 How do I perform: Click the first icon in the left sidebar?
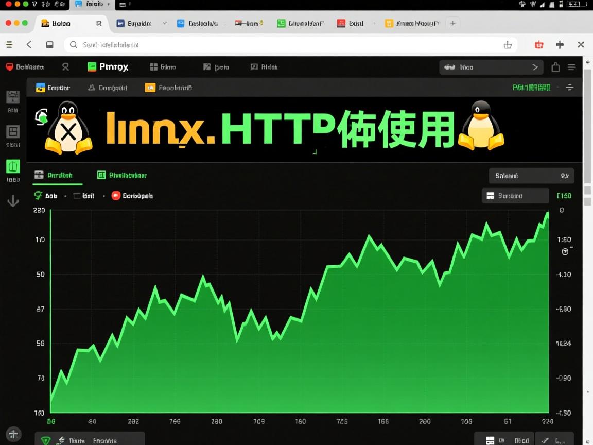coord(13,96)
